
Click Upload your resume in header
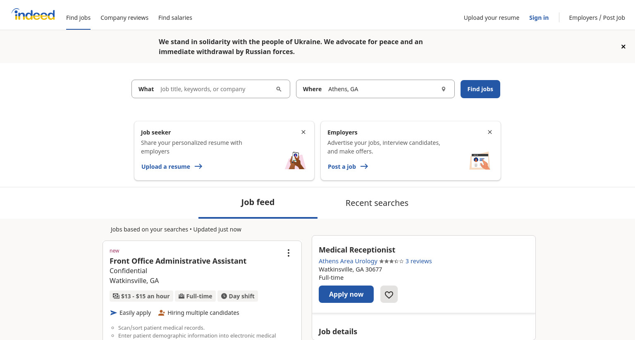(492, 18)
